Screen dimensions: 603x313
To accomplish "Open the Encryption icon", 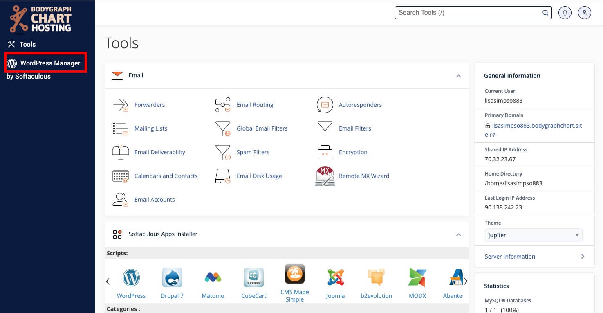I will coord(325,152).
